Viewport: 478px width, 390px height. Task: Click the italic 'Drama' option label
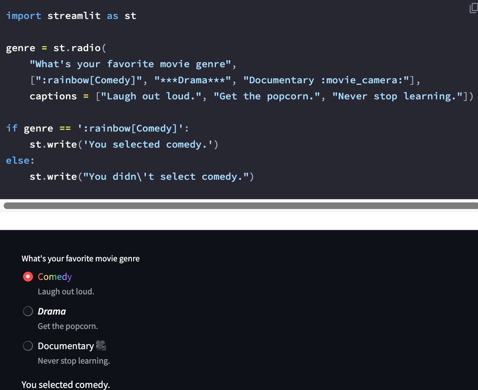click(52, 311)
